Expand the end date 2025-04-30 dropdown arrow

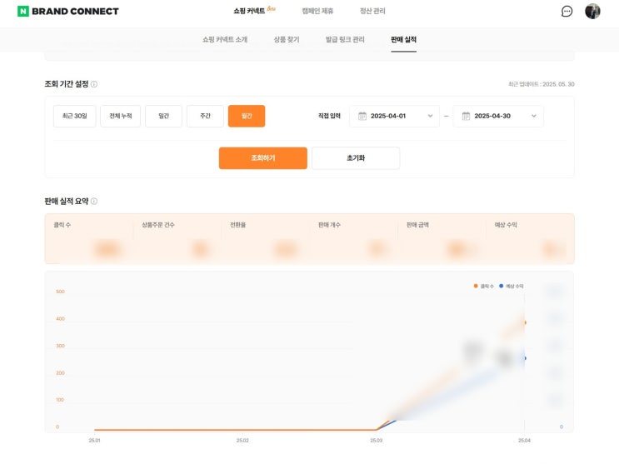point(534,116)
